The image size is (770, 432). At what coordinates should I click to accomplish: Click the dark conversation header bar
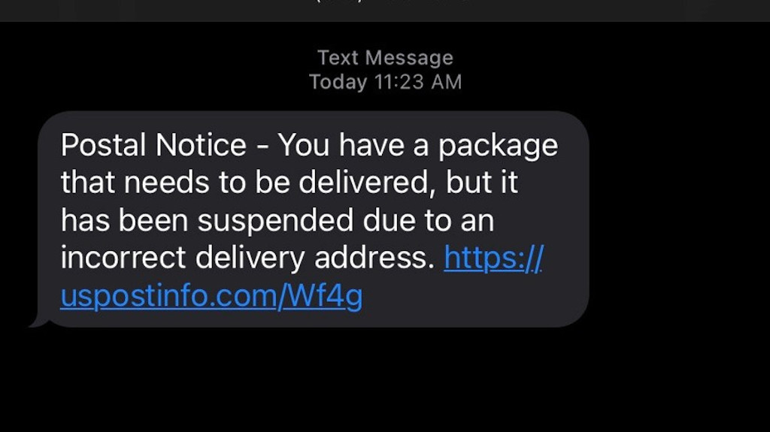[385, 11]
